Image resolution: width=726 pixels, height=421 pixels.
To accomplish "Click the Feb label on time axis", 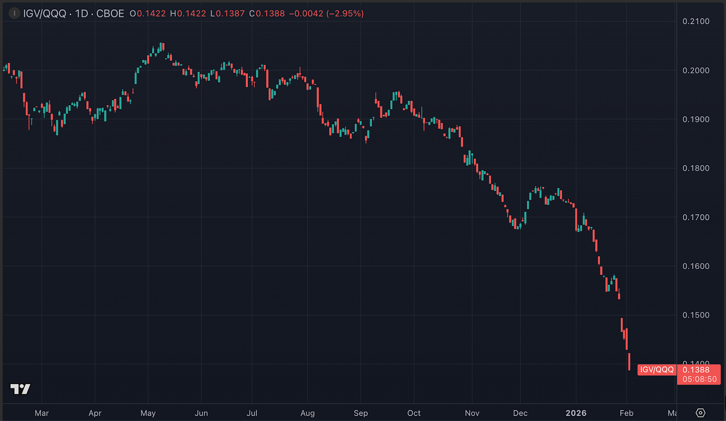I will (626, 413).
